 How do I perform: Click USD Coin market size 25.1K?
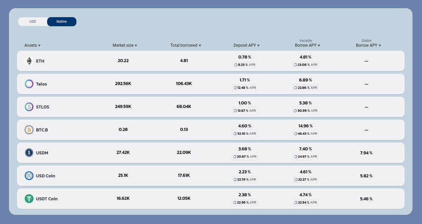(123, 175)
